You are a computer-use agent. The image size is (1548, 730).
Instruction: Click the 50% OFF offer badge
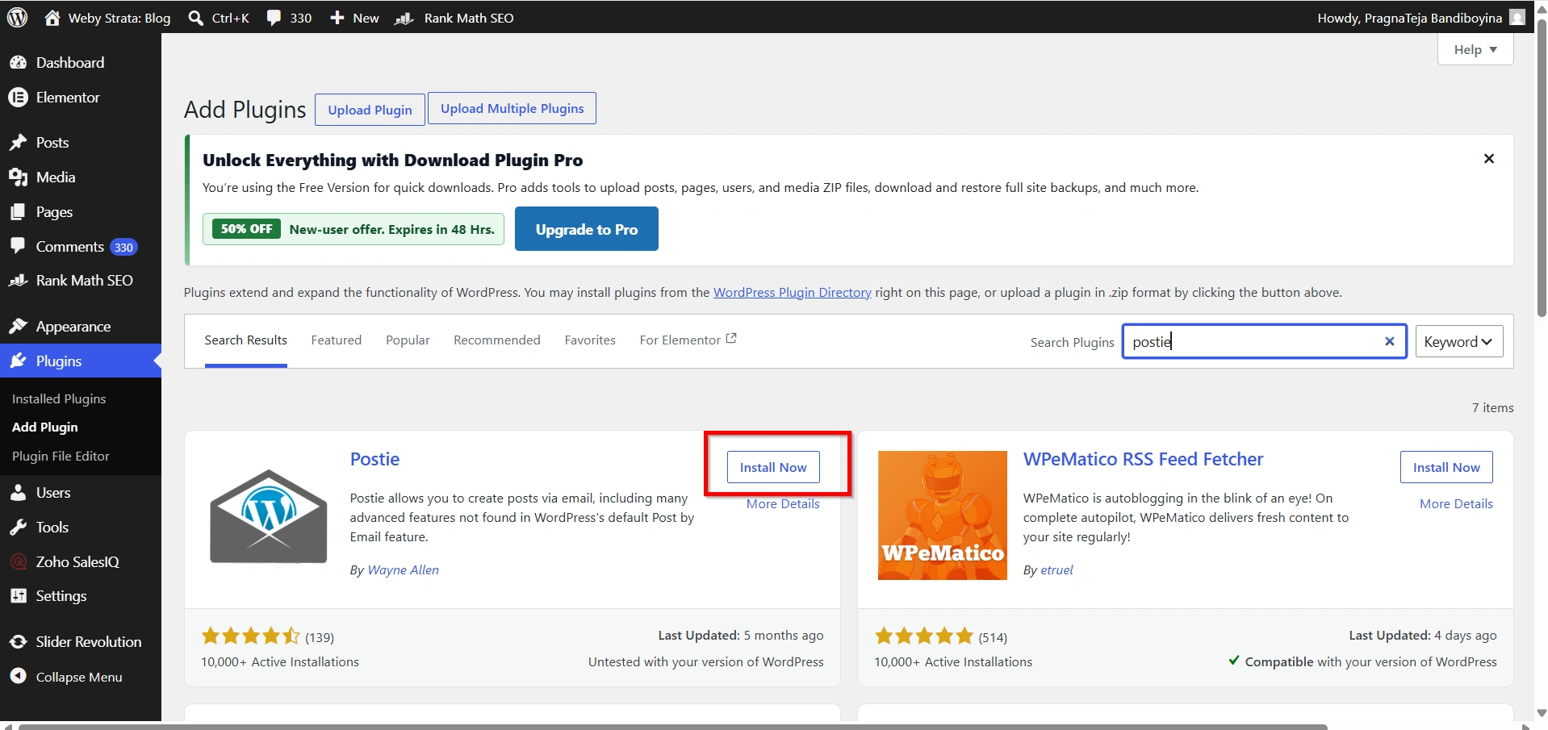[246, 228]
